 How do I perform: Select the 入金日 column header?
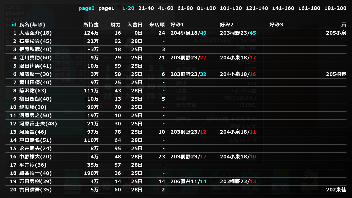135,25
